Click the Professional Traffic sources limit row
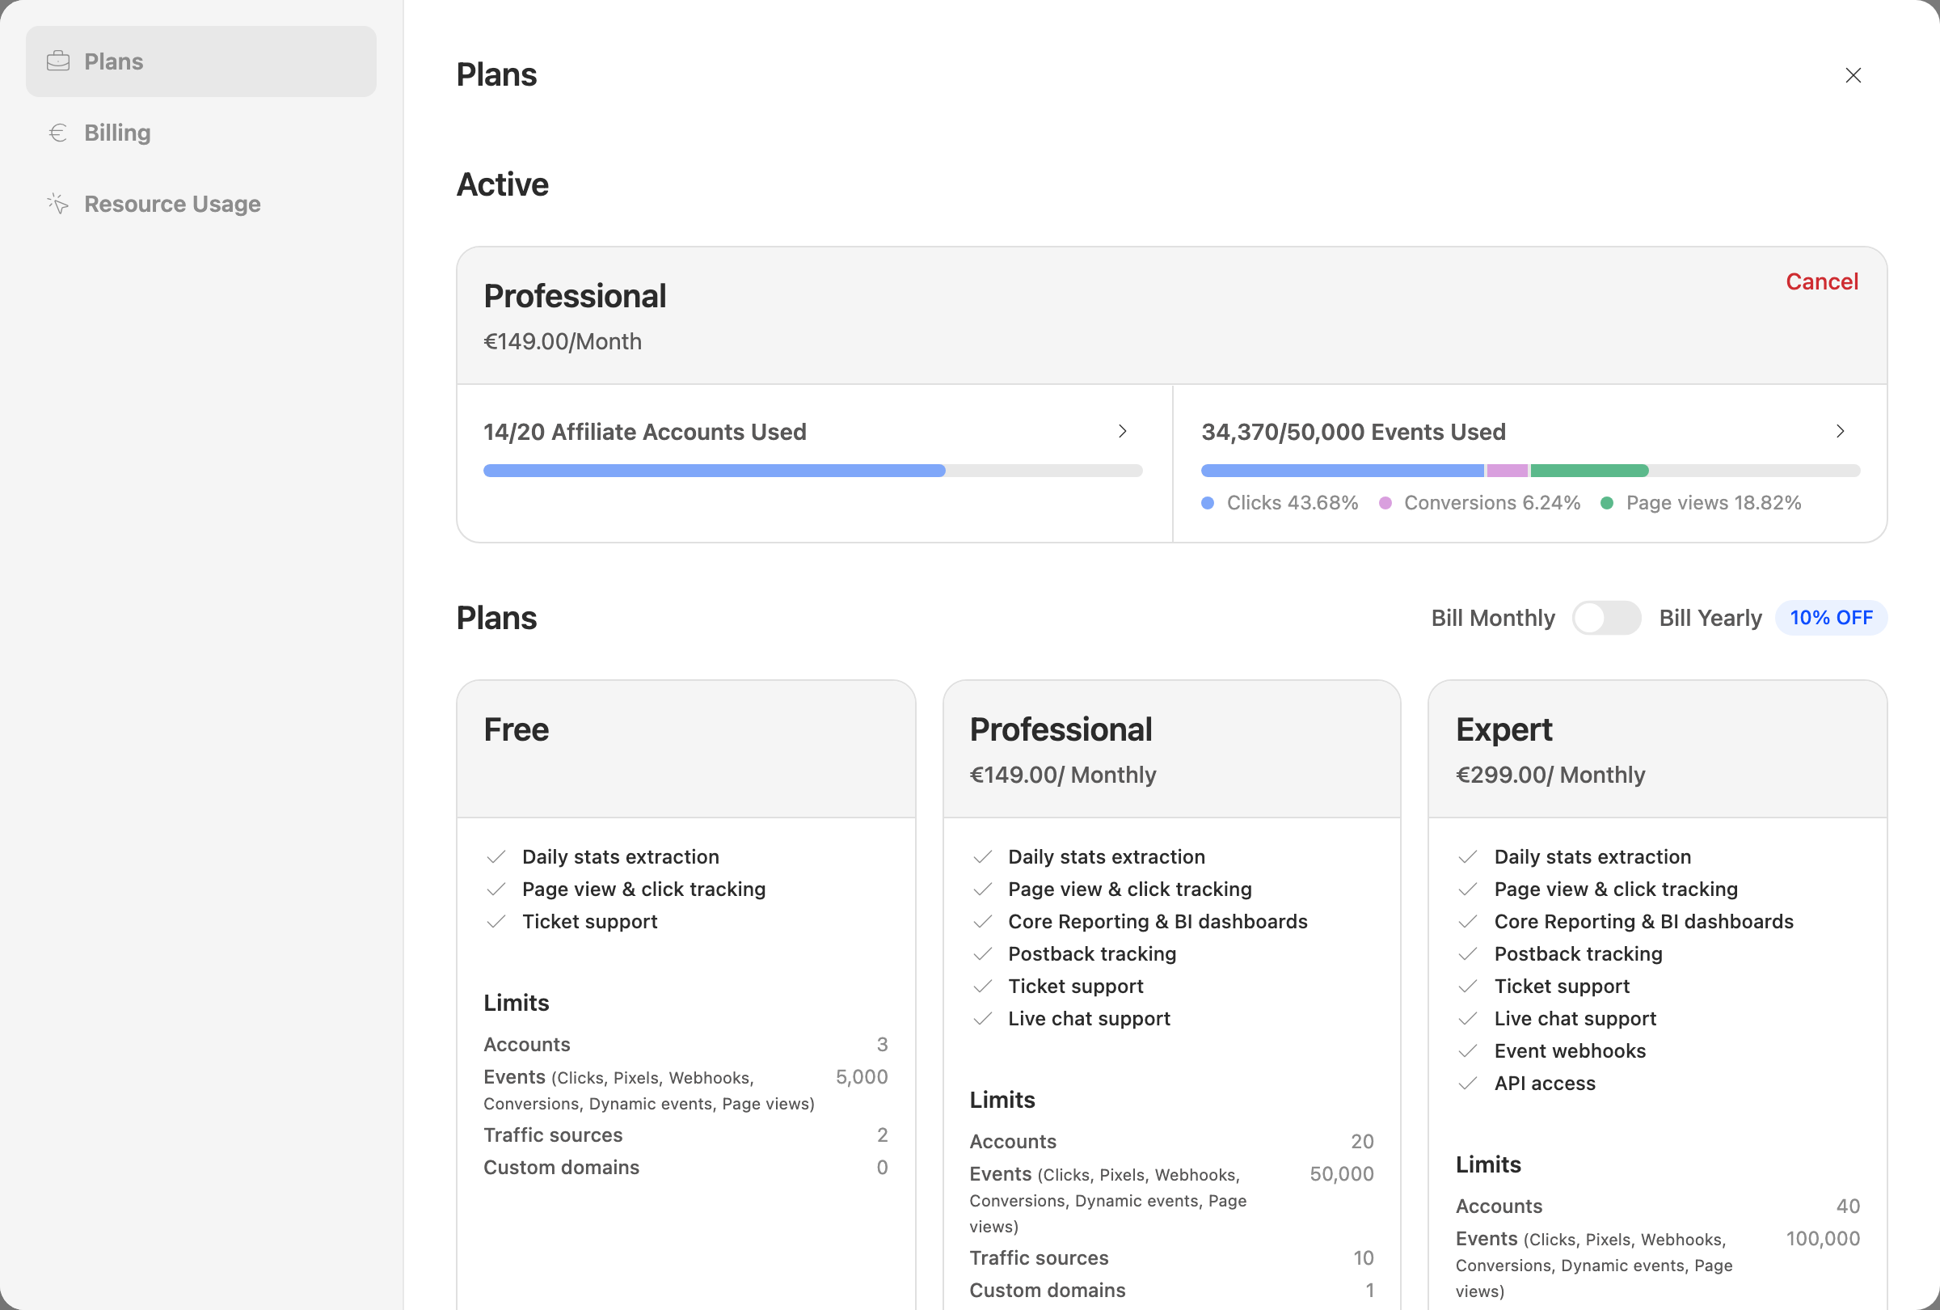 click(1171, 1258)
